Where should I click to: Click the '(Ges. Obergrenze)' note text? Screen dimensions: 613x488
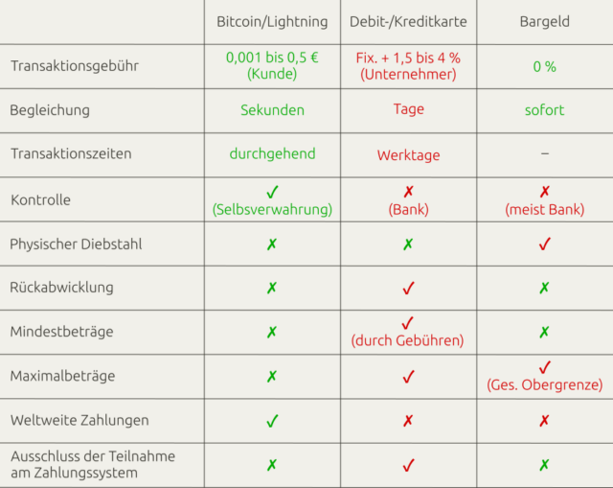545,385
